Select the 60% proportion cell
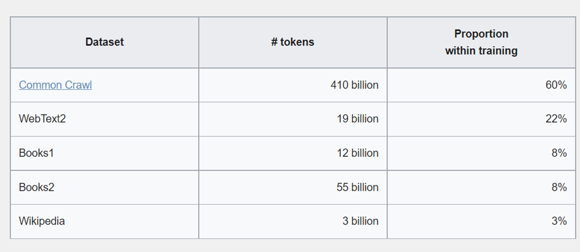Screen dimensions: 580x252 (x=481, y=85)
